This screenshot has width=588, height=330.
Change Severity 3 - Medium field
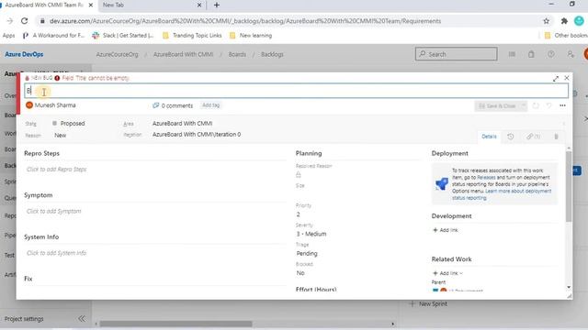[x=311, y=234]
